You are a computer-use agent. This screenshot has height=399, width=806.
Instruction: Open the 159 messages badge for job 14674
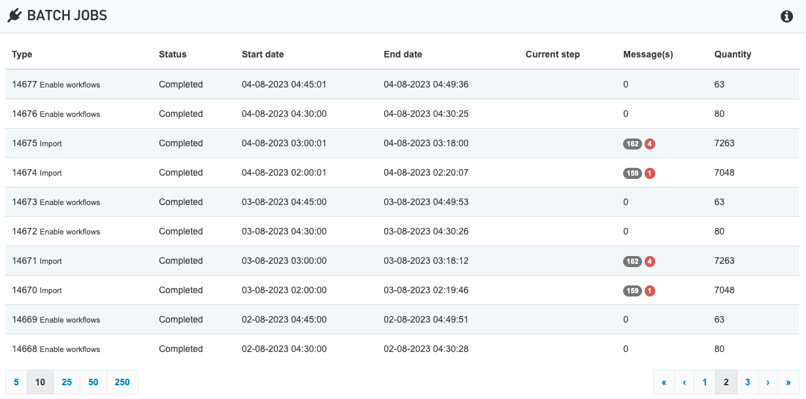tap(632, 173)
